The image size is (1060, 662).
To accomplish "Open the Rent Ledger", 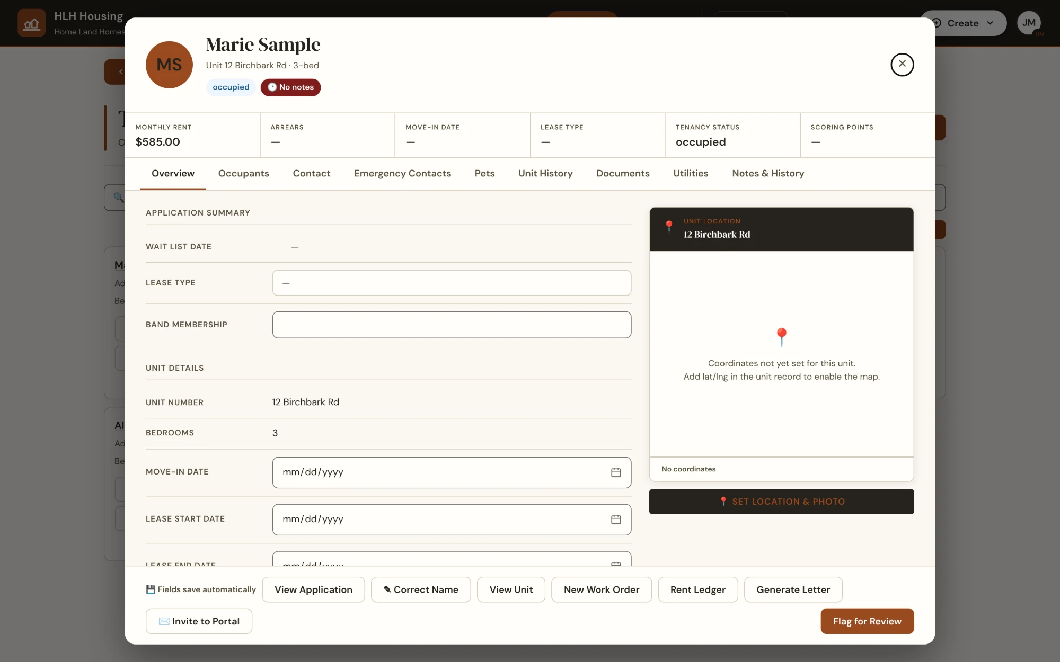I will pos(698,589).
